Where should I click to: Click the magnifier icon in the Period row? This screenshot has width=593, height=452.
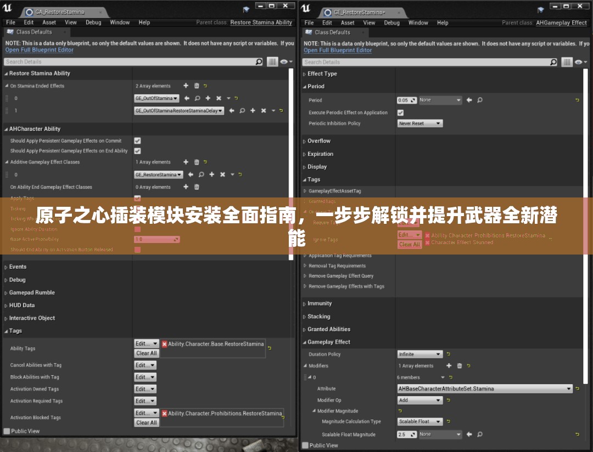point(480,100)
